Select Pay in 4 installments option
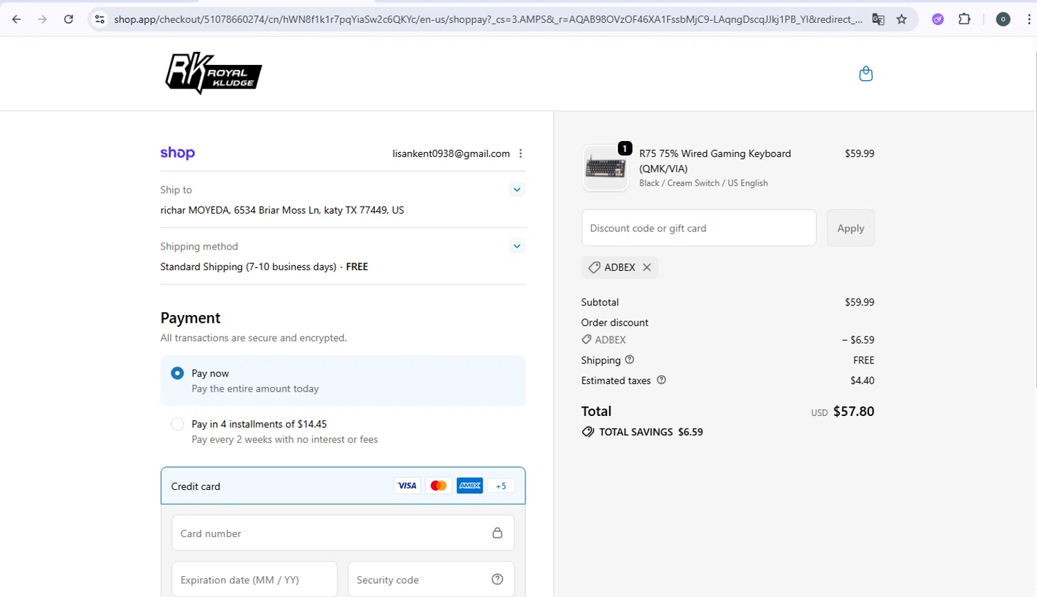The width and height of the screenshot is (1037, 597). pos(178,424)
